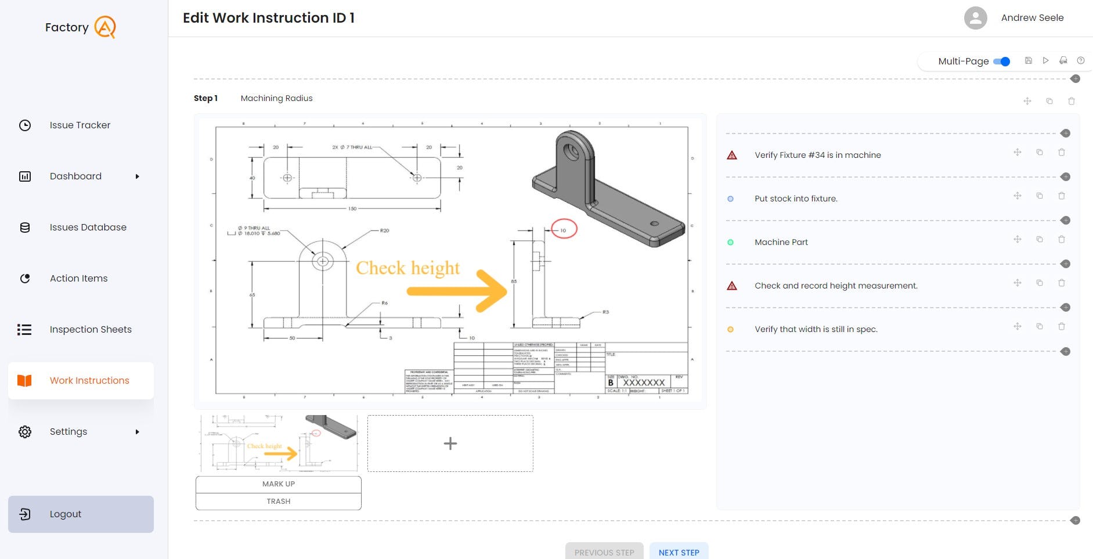Open the Issue Tracker page
The height and width of the screenshot is (559, 1093).
[x=80, y=125]
